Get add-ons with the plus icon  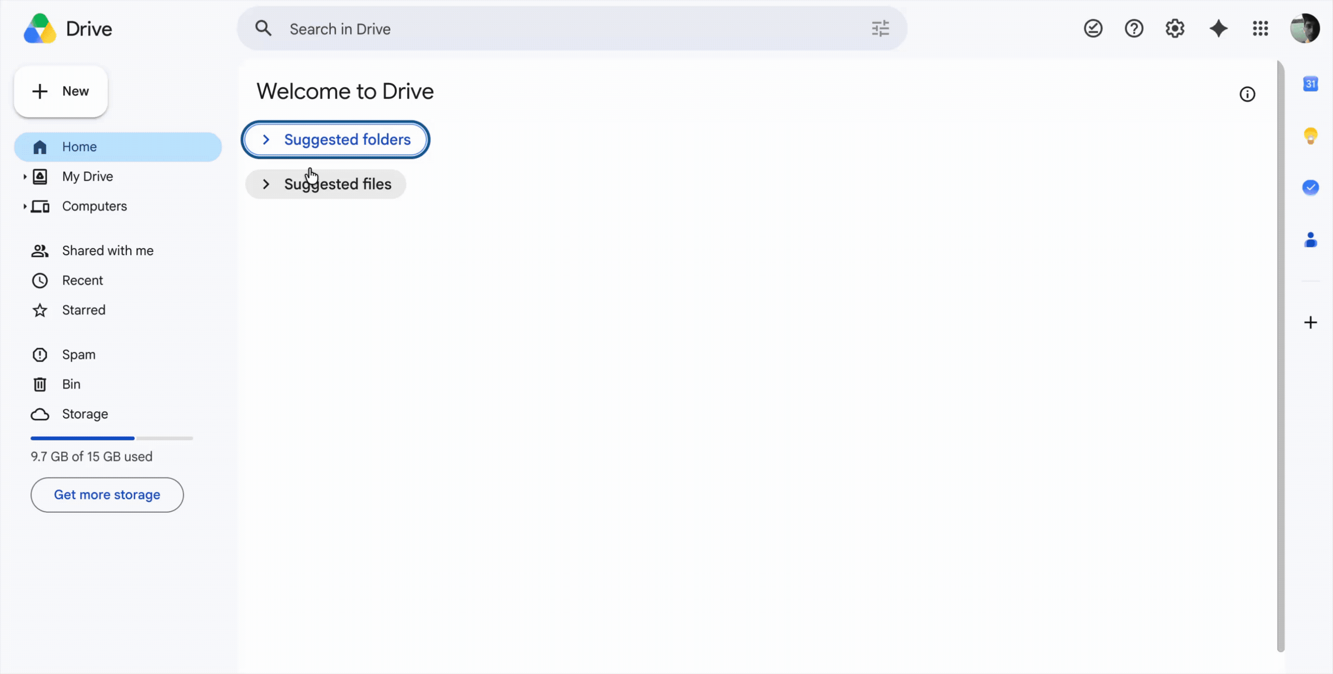pos(1310,323)
